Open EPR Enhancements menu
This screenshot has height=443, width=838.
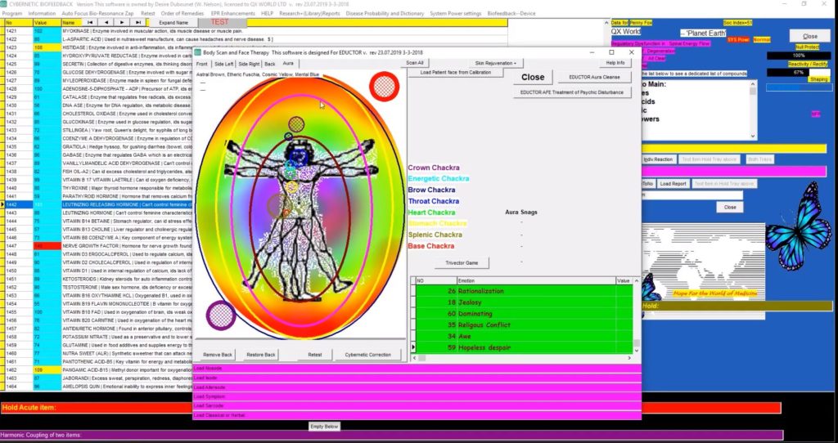click(x=233, y=13)
